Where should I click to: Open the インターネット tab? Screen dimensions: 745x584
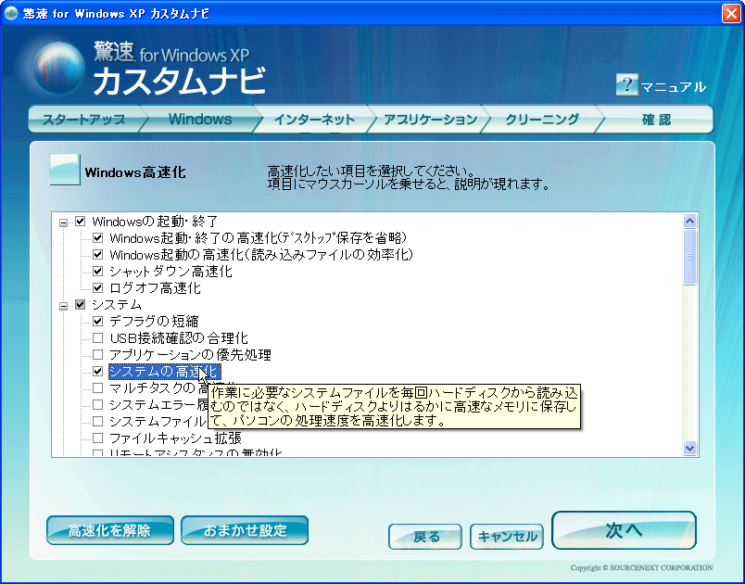314,119
